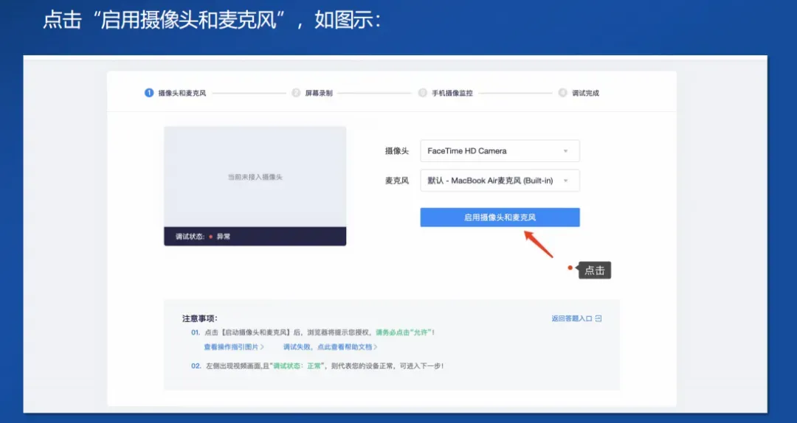Open the 麦克风 microphone dropdown
The width and height of the screenshot is (797, 423).
click(500, 181)
